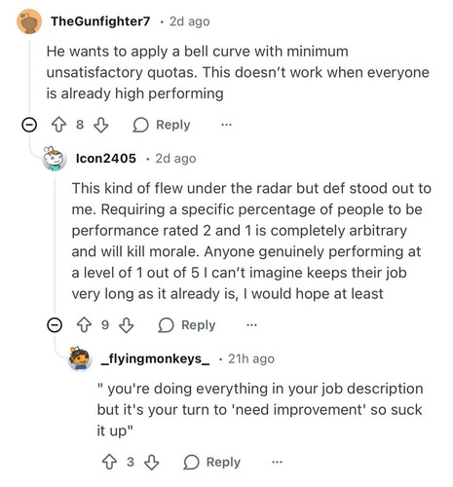Downvote TheGunfighter7's comment
The image size is (453, 487).
(x=100, y=125)
